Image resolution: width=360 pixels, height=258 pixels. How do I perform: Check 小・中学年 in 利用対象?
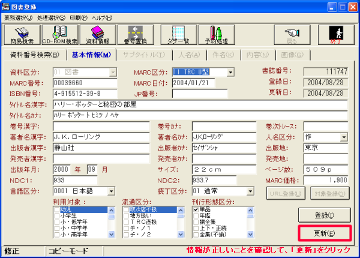point(57,228)
